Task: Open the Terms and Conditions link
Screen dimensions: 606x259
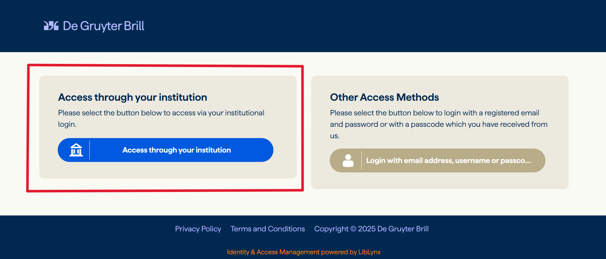Action: point(268,229)
